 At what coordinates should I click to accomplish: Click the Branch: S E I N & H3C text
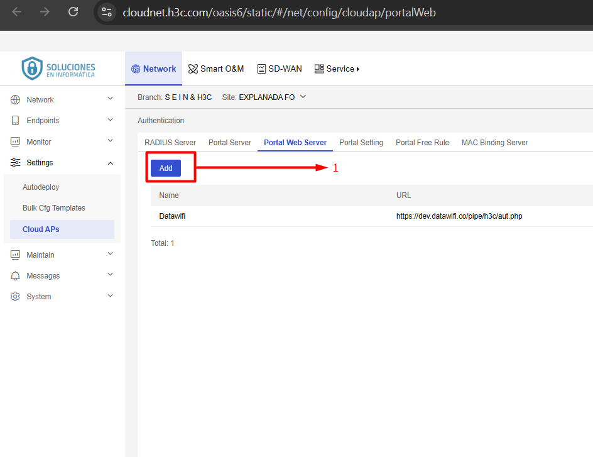175,97
